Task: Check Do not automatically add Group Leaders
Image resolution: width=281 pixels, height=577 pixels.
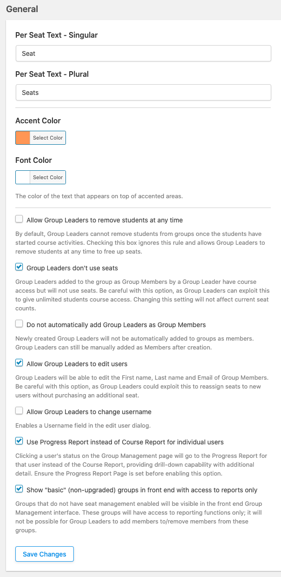Action: coord(19,323)
